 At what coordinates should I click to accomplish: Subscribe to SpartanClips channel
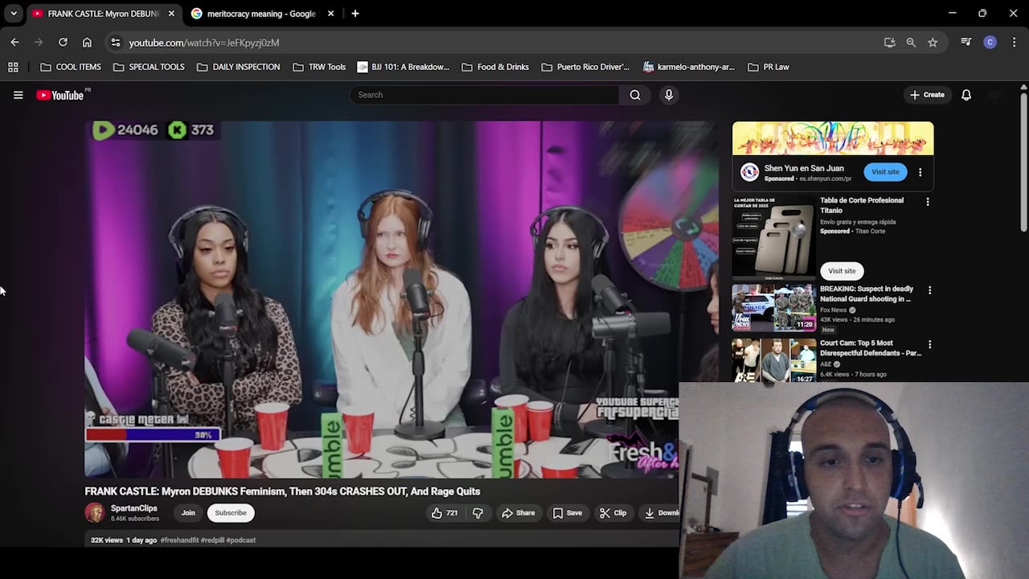click(x=231, y=513)
